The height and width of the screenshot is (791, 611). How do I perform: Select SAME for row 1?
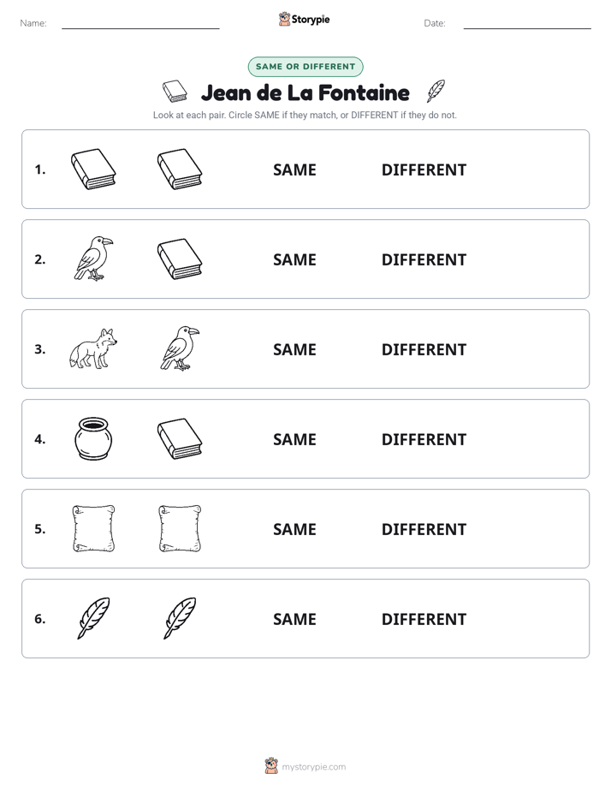pos(294,170)
